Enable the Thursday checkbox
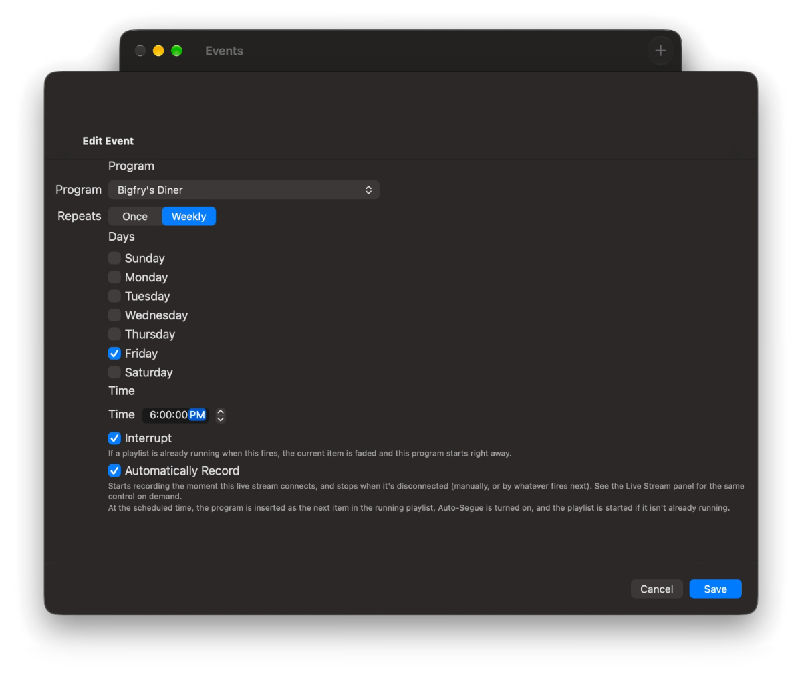Viewport: 802px width, 673px height. pos(115,334)
